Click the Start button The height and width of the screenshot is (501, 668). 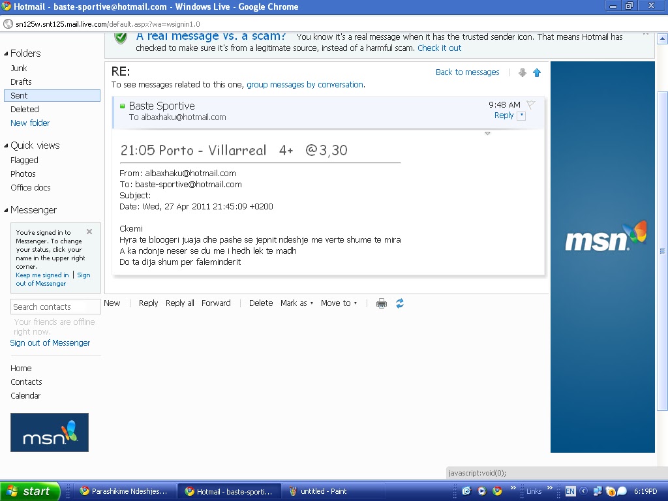coord(30,491)
